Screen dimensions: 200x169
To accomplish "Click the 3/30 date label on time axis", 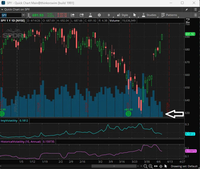I will tap(147, 162).
